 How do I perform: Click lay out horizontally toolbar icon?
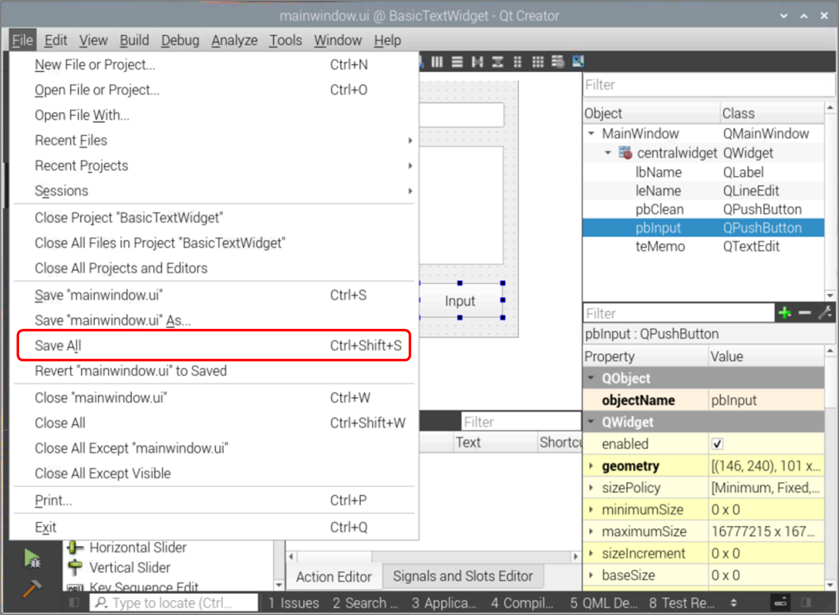coord(437,62)
